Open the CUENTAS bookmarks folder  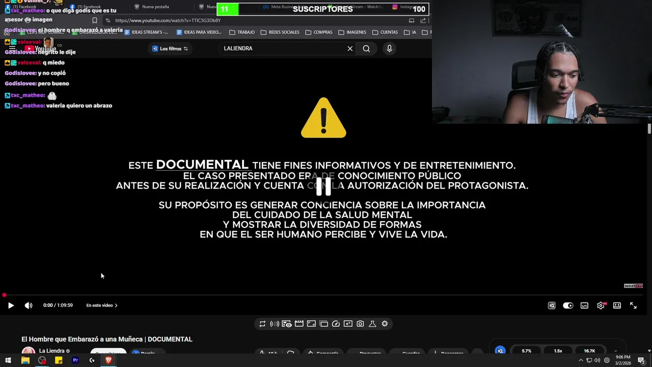(385, 32)
